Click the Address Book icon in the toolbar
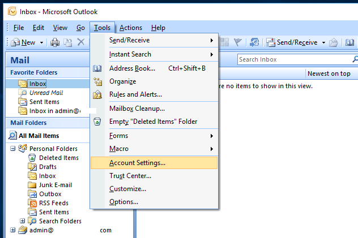Screen dimensions: 358x238 click(350, 42)
